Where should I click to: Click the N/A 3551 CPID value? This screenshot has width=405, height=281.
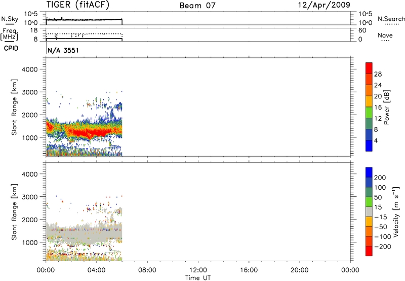point(63,50)
